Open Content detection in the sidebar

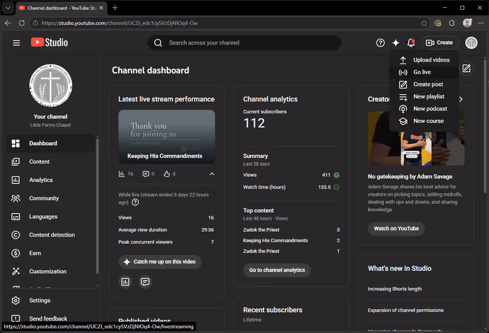coord(51,235)
